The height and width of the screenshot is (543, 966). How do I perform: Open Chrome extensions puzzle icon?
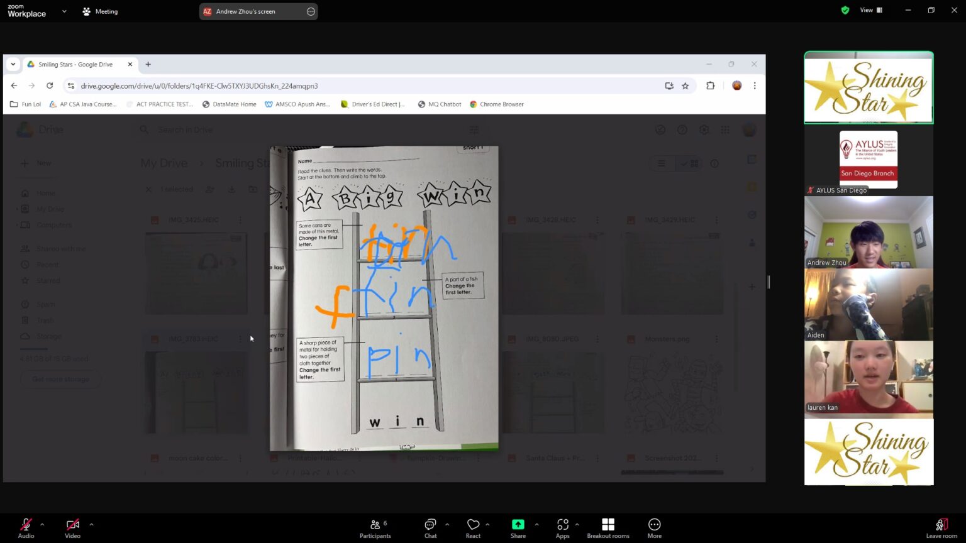point(711,85)
